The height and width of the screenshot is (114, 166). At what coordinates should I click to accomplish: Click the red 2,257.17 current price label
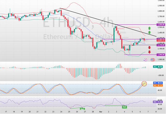point(161,40)
